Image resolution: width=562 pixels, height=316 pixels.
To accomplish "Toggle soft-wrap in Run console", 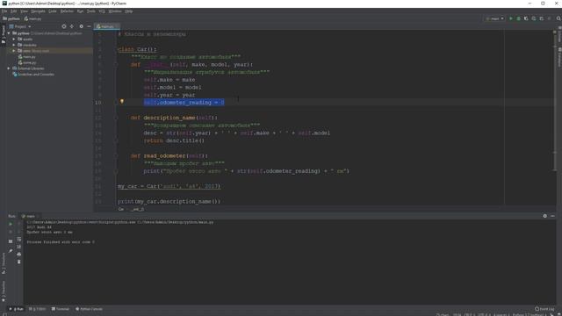I will point(19,239).
